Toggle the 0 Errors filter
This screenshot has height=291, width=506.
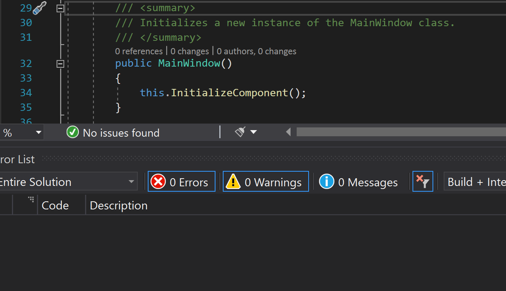tap(182, 182)
